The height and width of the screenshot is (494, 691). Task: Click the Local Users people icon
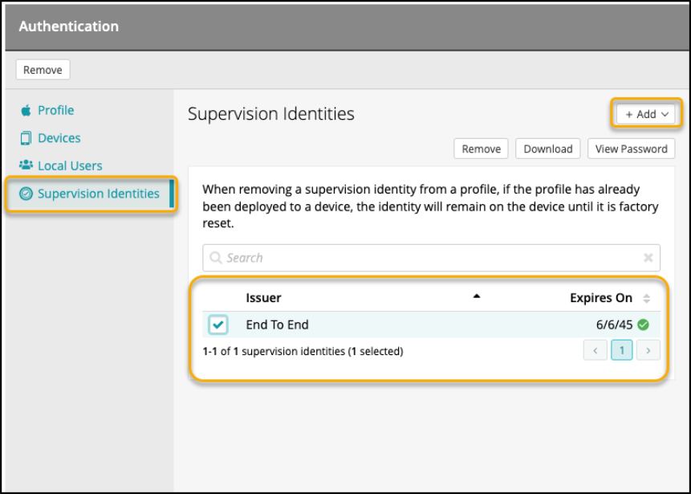(26, 165)
